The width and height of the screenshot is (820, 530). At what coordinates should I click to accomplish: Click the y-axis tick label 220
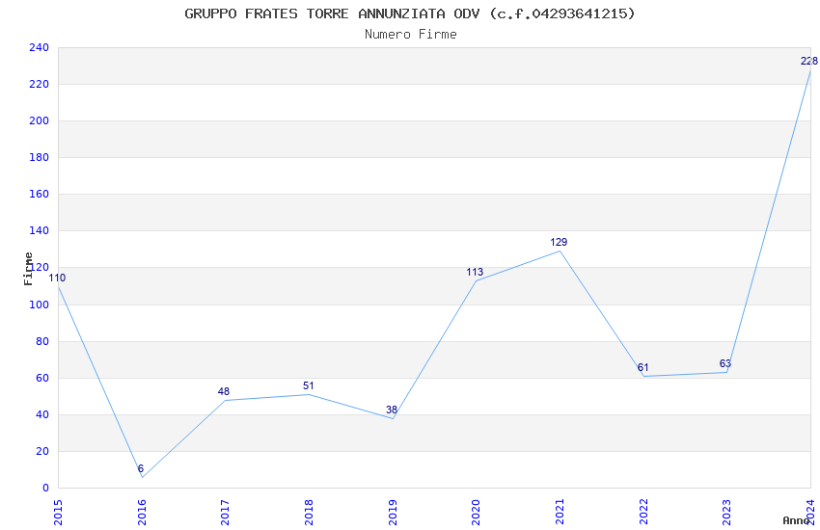[40, 84]
